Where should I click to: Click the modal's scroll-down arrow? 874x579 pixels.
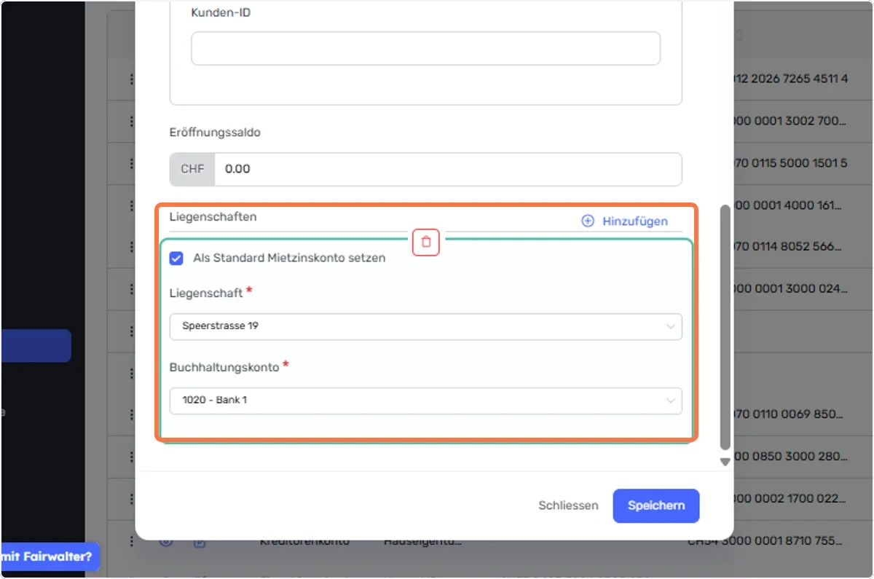coord(725,462)
